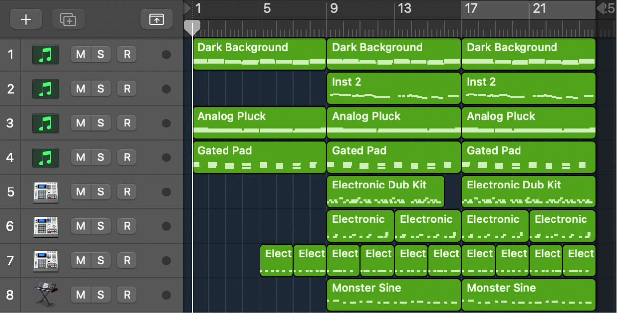
Task: Click the track output routing icon in header
Action: click(x=157, y=19)
